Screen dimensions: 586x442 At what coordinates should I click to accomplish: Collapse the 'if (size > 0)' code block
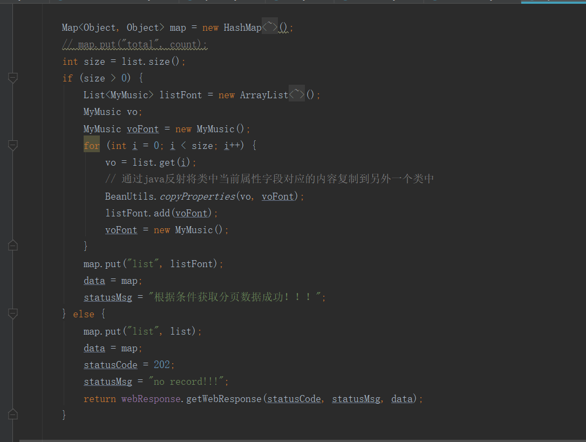13,78
